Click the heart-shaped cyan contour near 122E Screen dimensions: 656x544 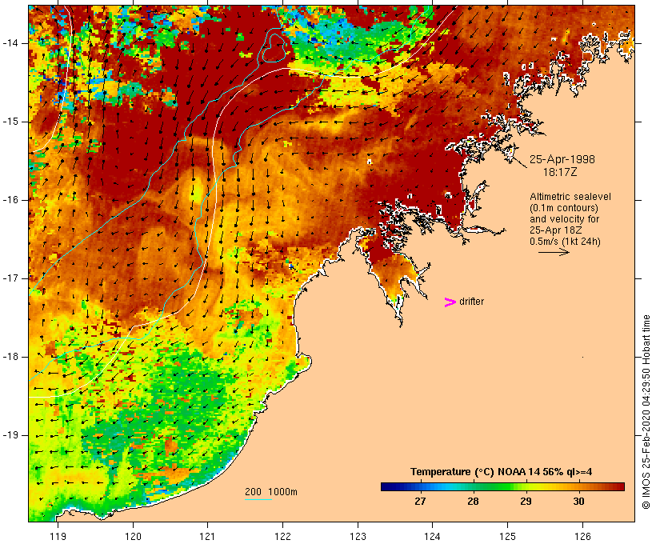275,47
